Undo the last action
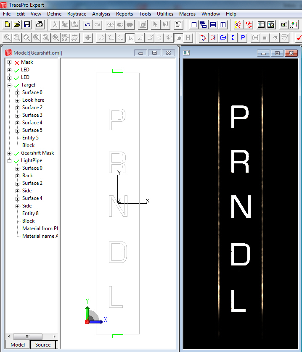This screenshot has width=302, height=352. coord(87,24)
